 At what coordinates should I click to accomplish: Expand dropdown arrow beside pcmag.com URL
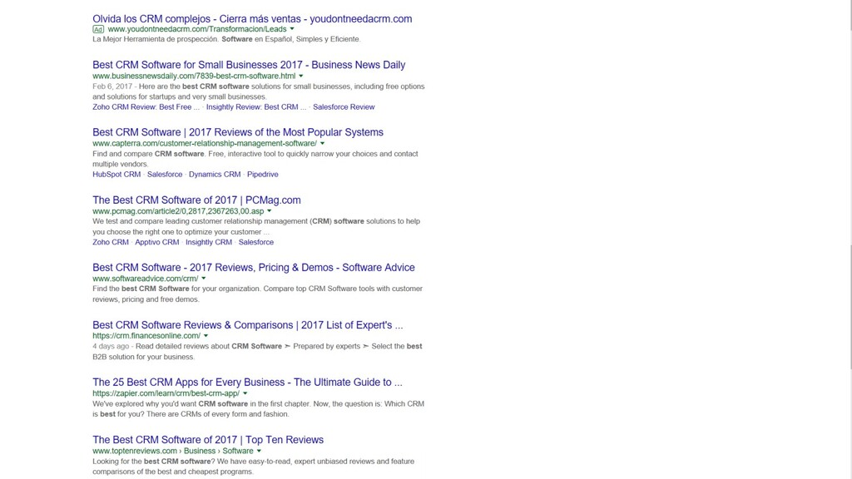(x=269, y=211)
